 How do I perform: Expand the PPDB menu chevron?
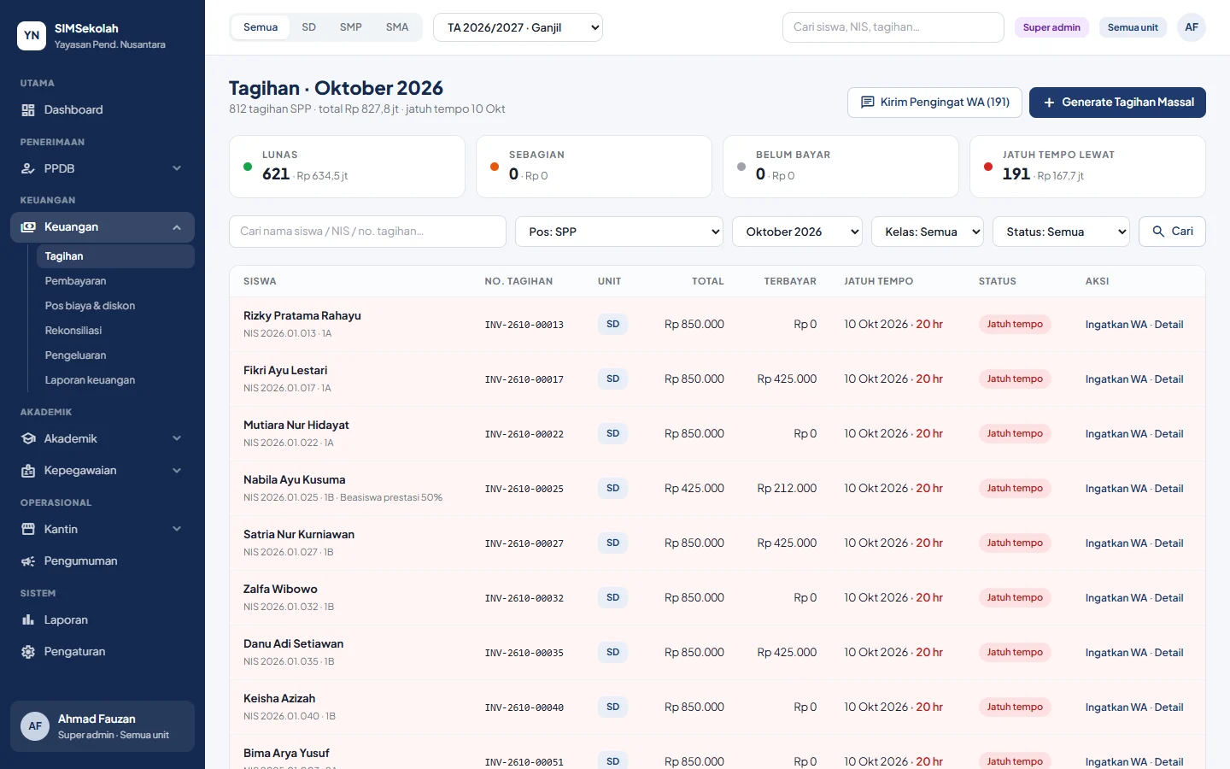(177, 169)
